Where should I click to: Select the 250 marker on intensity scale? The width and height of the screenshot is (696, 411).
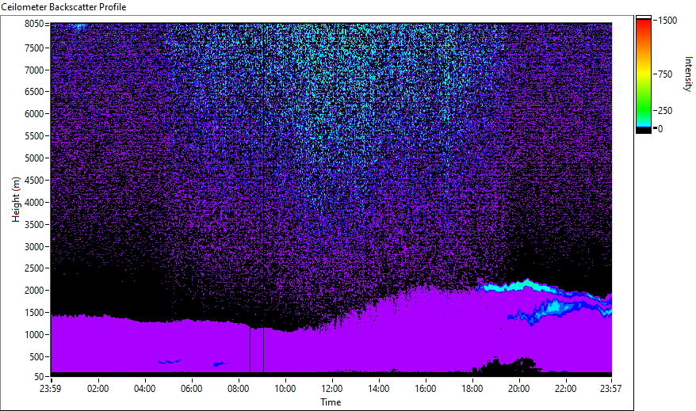tap(665, 111)
